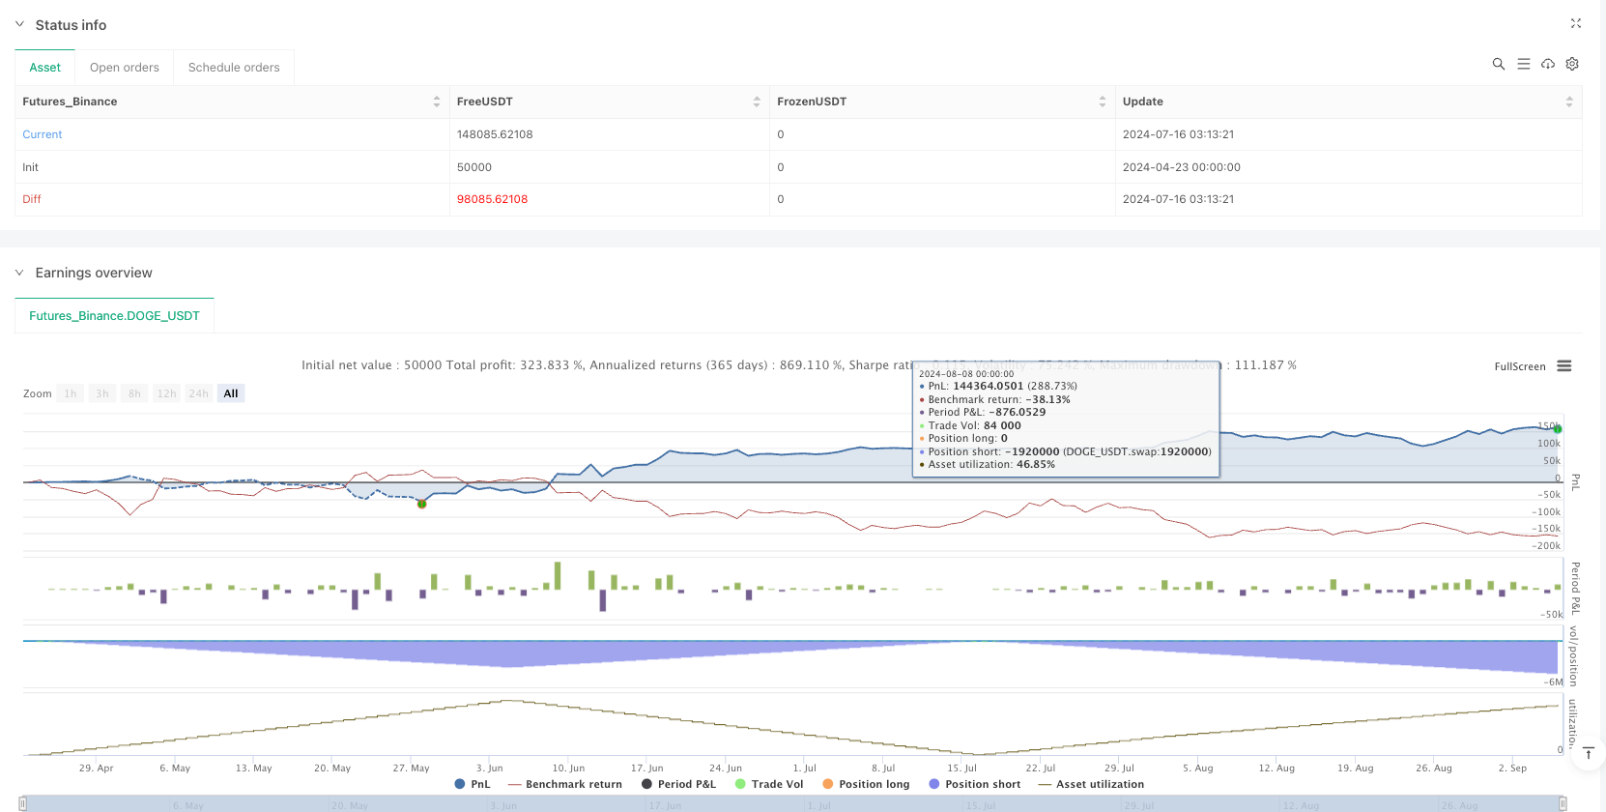Sort the FrozenUSDT column

[1103, 101]
